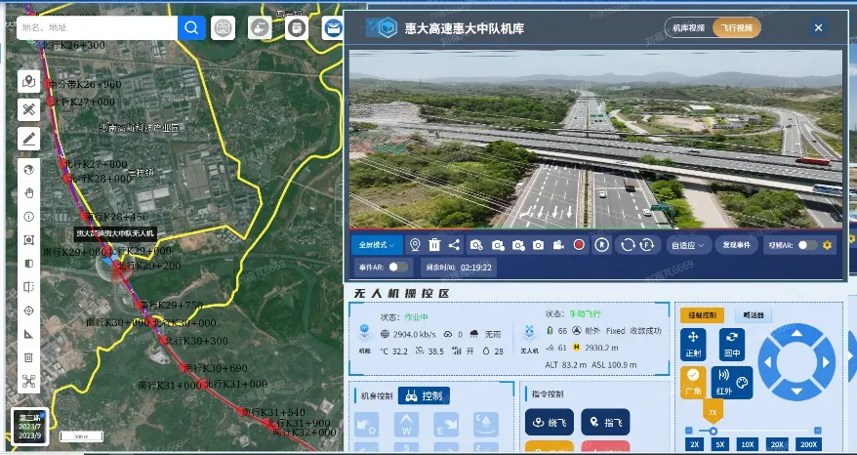857x455 pixels.
Task: Click the drone icon at bottom of map sidebar
Action: [x=29, y=382]
